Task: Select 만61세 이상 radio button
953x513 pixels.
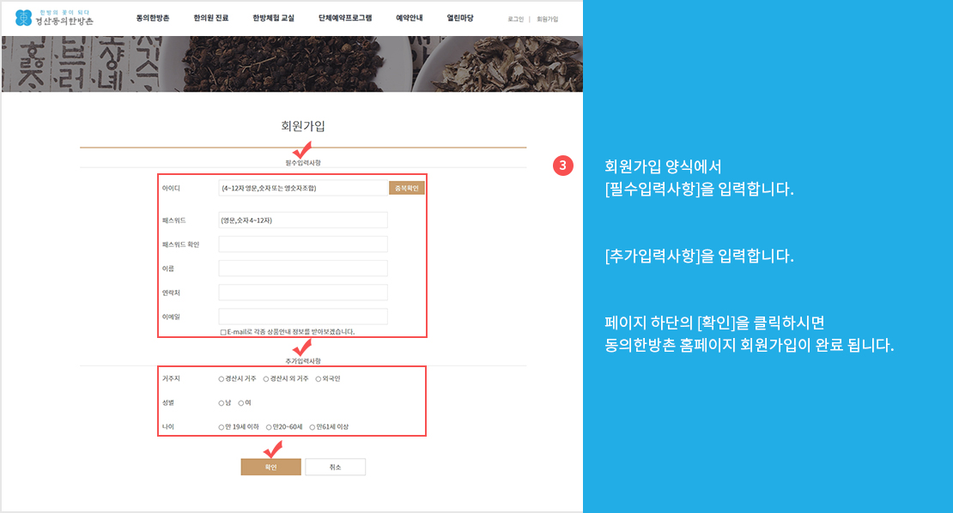Action: pyautogui.click(x=313, y=427)
